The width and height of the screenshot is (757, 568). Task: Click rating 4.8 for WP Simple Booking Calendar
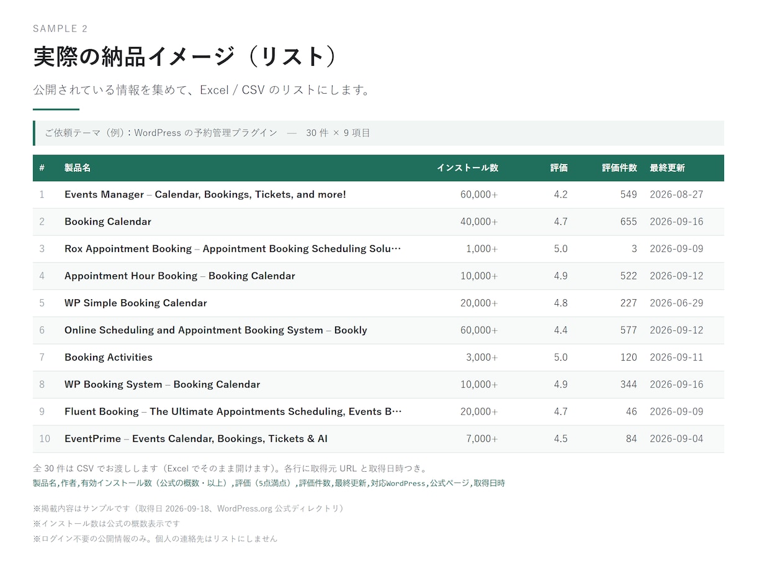[x=560, y=303]
